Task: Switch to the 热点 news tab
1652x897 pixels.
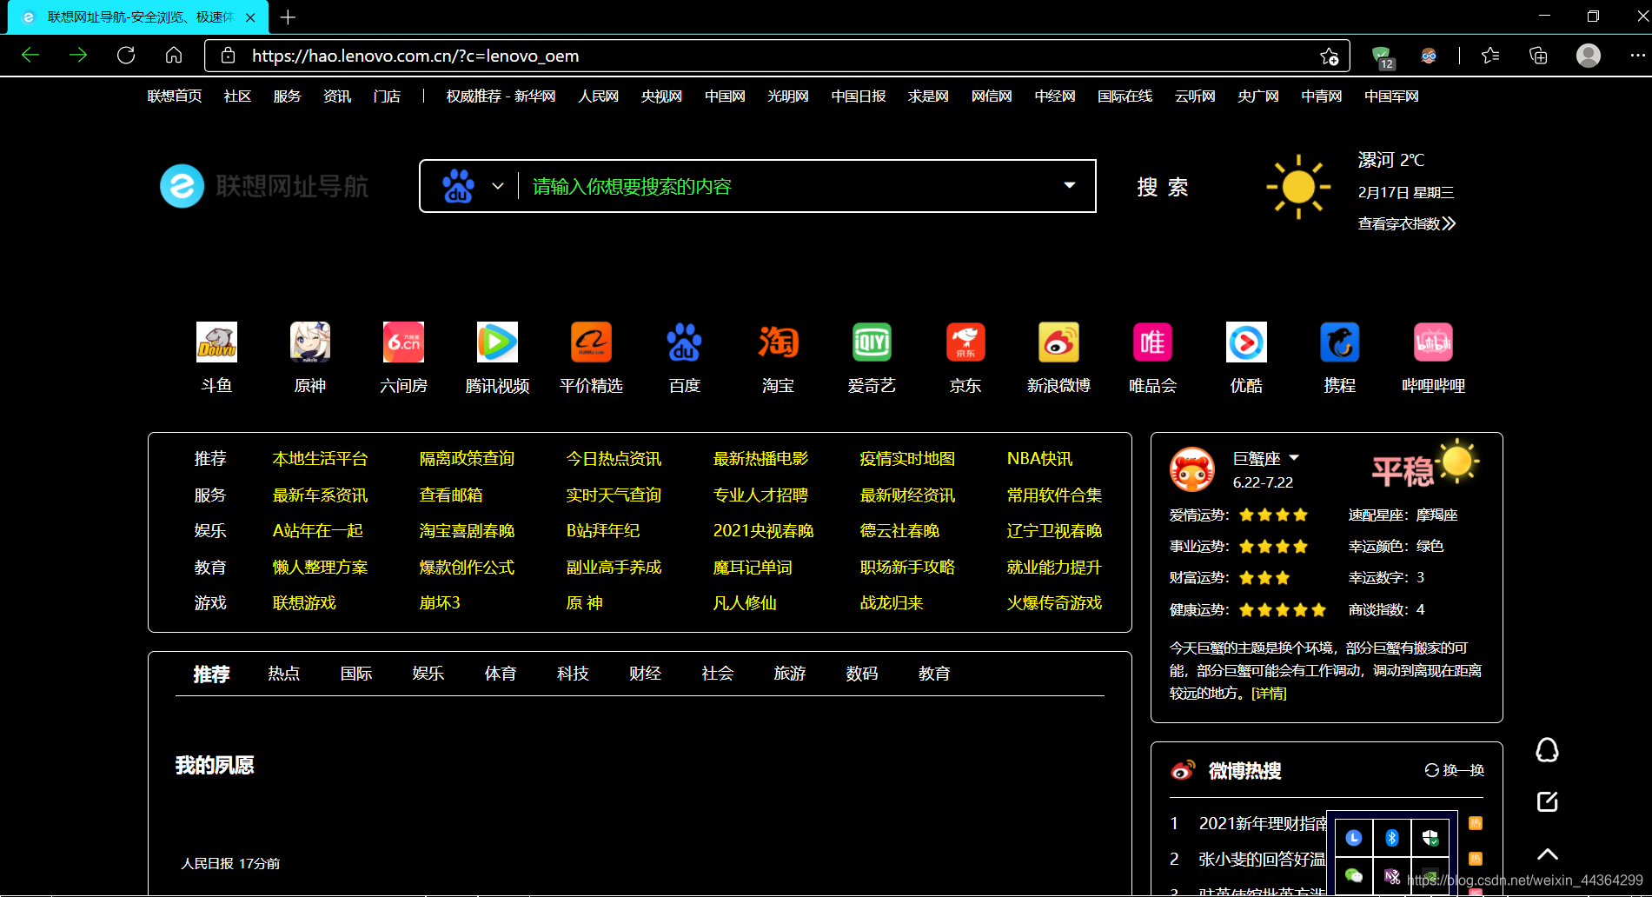Action: point(283,674)
